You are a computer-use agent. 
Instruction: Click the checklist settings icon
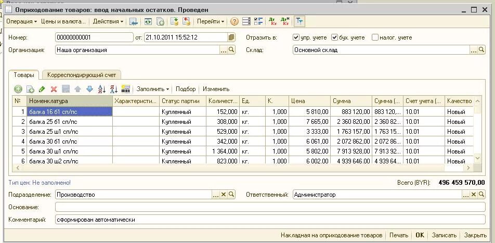(x=258, y=21)
